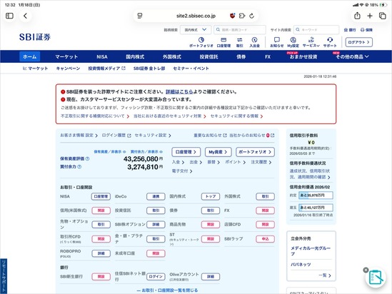Screen dimensions: 392x294
Task: Reload the page in Safari
Action: pos(252,16)
